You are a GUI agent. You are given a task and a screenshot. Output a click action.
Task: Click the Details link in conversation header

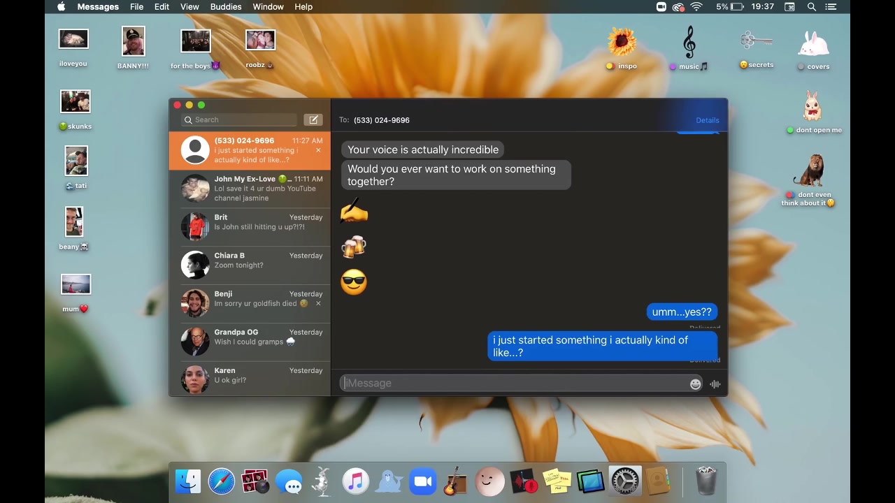(x=707, y=120)
